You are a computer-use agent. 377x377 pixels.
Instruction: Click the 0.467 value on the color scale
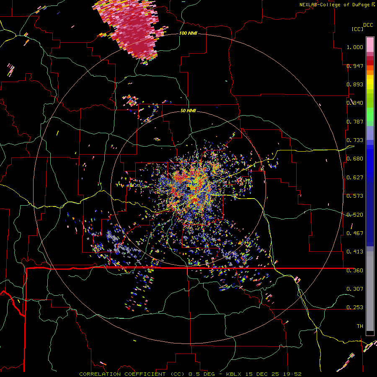tap(355, 233)
